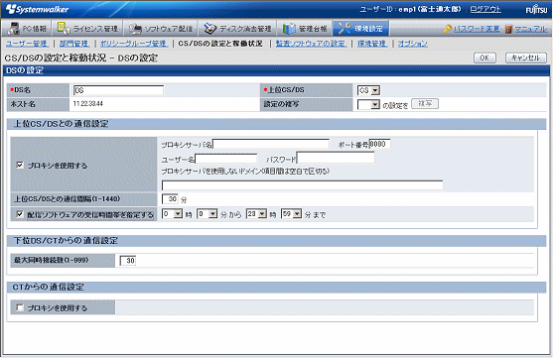Open the PC情報 tab
Viewport: 553px width, 358px height.
click(x=27, y=28)
